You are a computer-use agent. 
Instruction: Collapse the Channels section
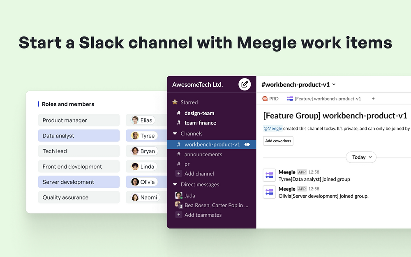[175, 134]
